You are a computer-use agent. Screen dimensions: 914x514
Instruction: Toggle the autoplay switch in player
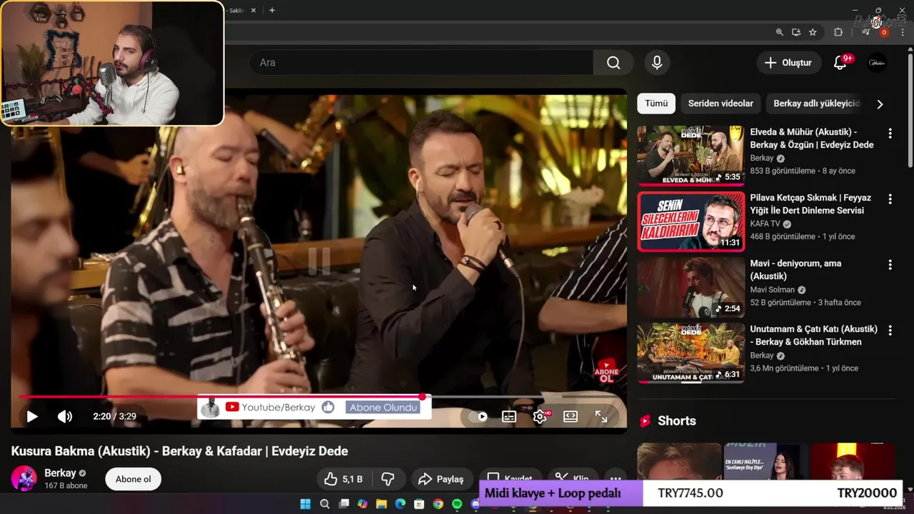click(x=479, y=417)
